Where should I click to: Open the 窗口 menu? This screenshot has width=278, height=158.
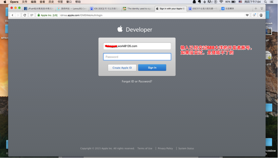pos(69,2)
